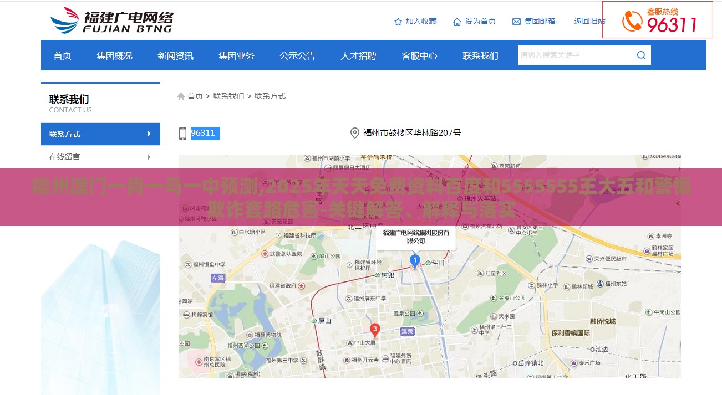Open 设为首页 link

[x=480, y=21]
